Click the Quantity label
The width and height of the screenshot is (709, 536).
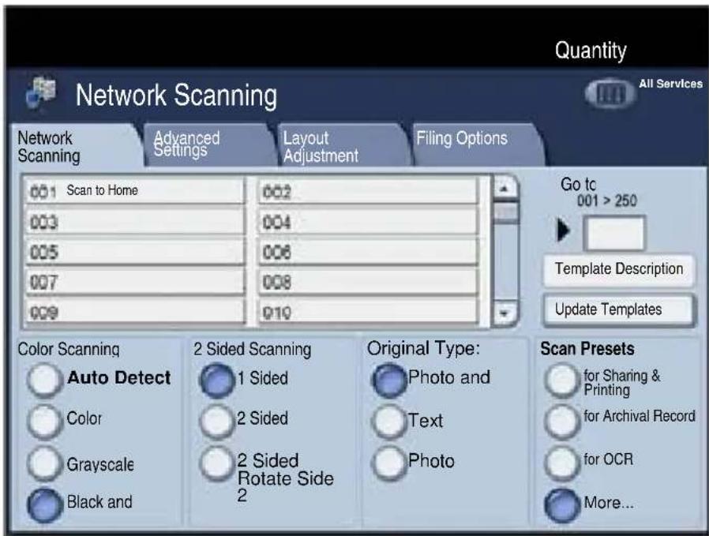point(591,51)
